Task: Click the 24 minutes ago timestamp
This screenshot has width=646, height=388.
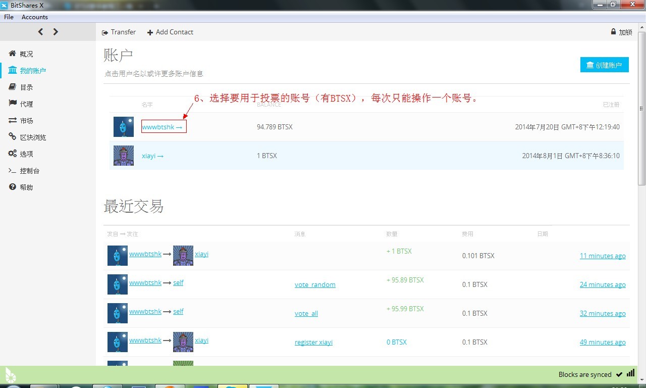Action: point(603,284)
